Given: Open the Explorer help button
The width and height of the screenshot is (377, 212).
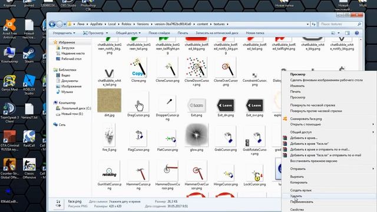Looking at the screenshot, I should (357, 33).
